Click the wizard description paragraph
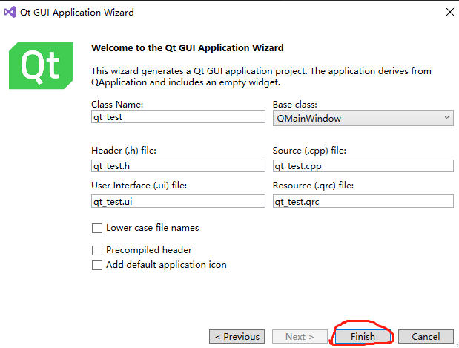Image resolution: width=459 pixels, height=348 pixels. click(x=261, y=76)
